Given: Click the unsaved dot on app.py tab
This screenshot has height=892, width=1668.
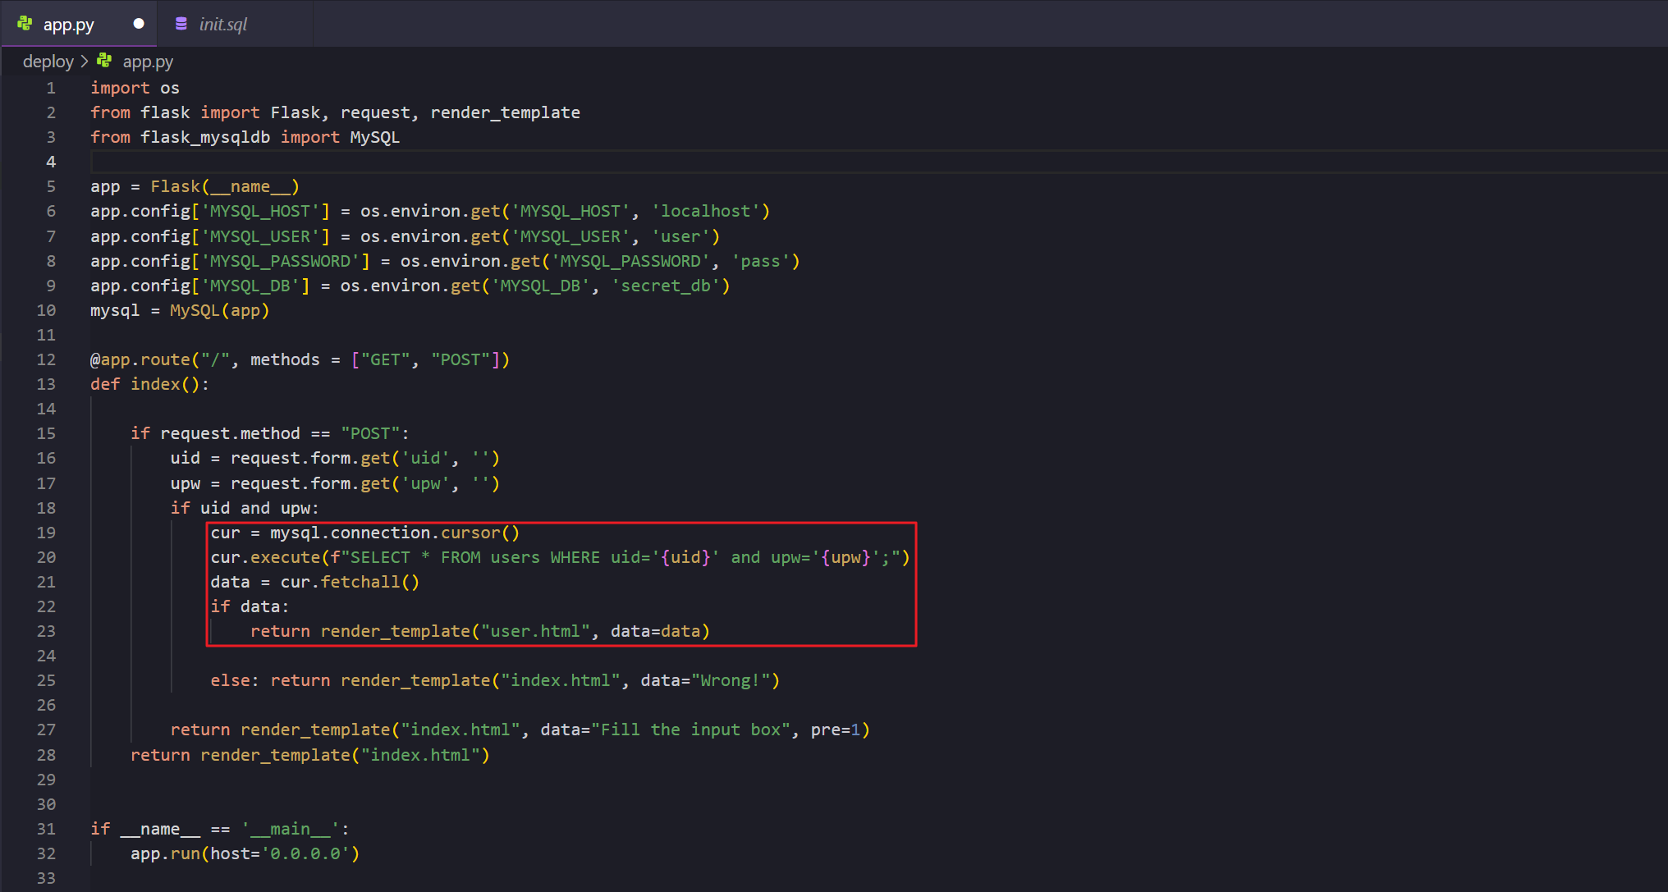Looking at the screenshot, I should tap(139, 24).
